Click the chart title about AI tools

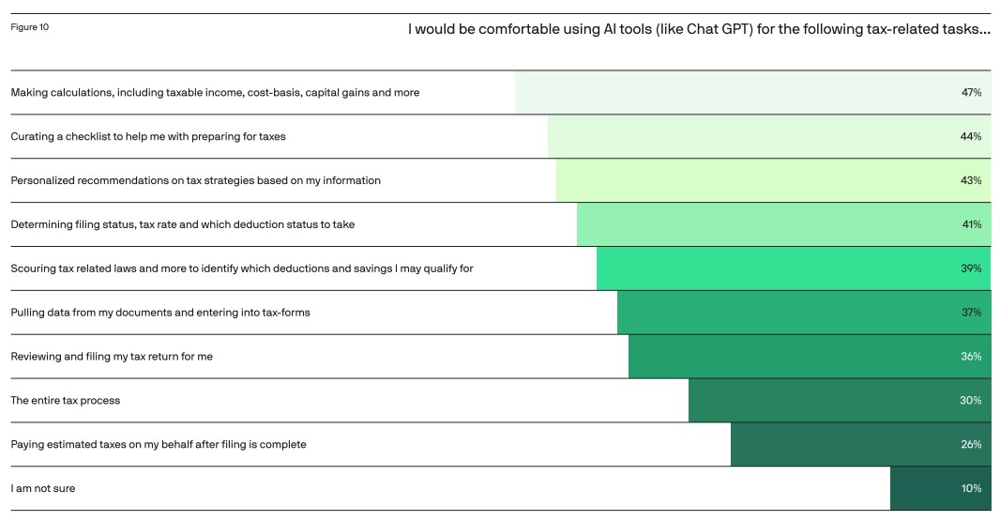click(699, 29)
